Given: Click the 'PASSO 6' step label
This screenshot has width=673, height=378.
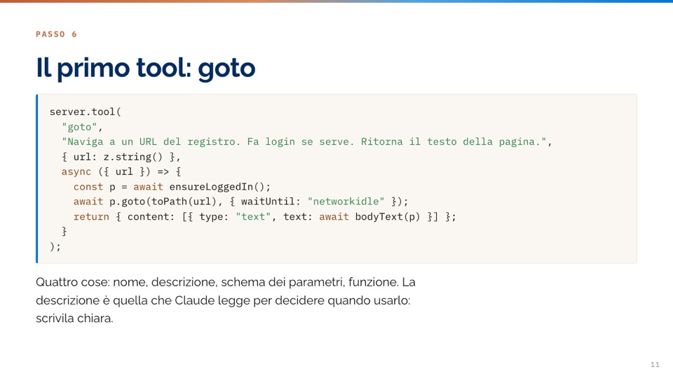Looking at the screenshot, I should click(x=56, y=34).
